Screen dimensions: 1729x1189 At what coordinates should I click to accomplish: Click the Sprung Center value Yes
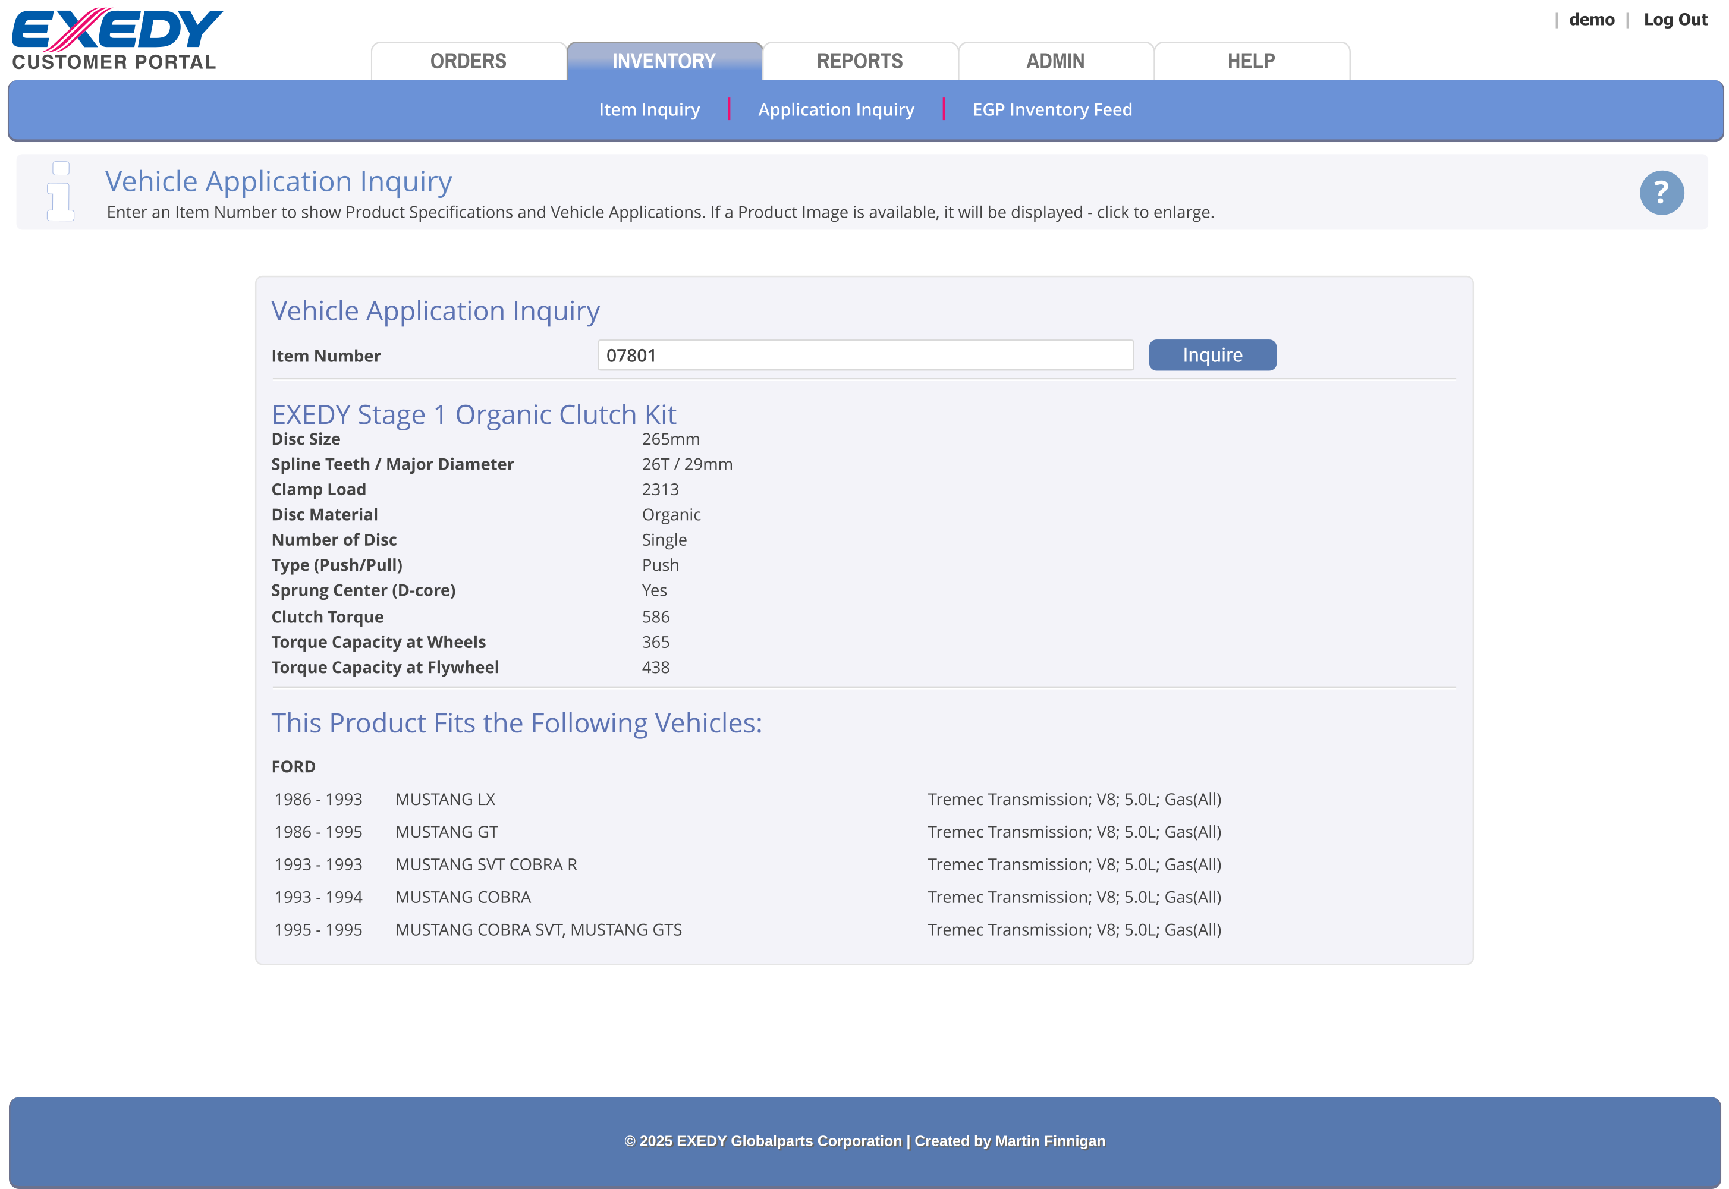point(654,591)
